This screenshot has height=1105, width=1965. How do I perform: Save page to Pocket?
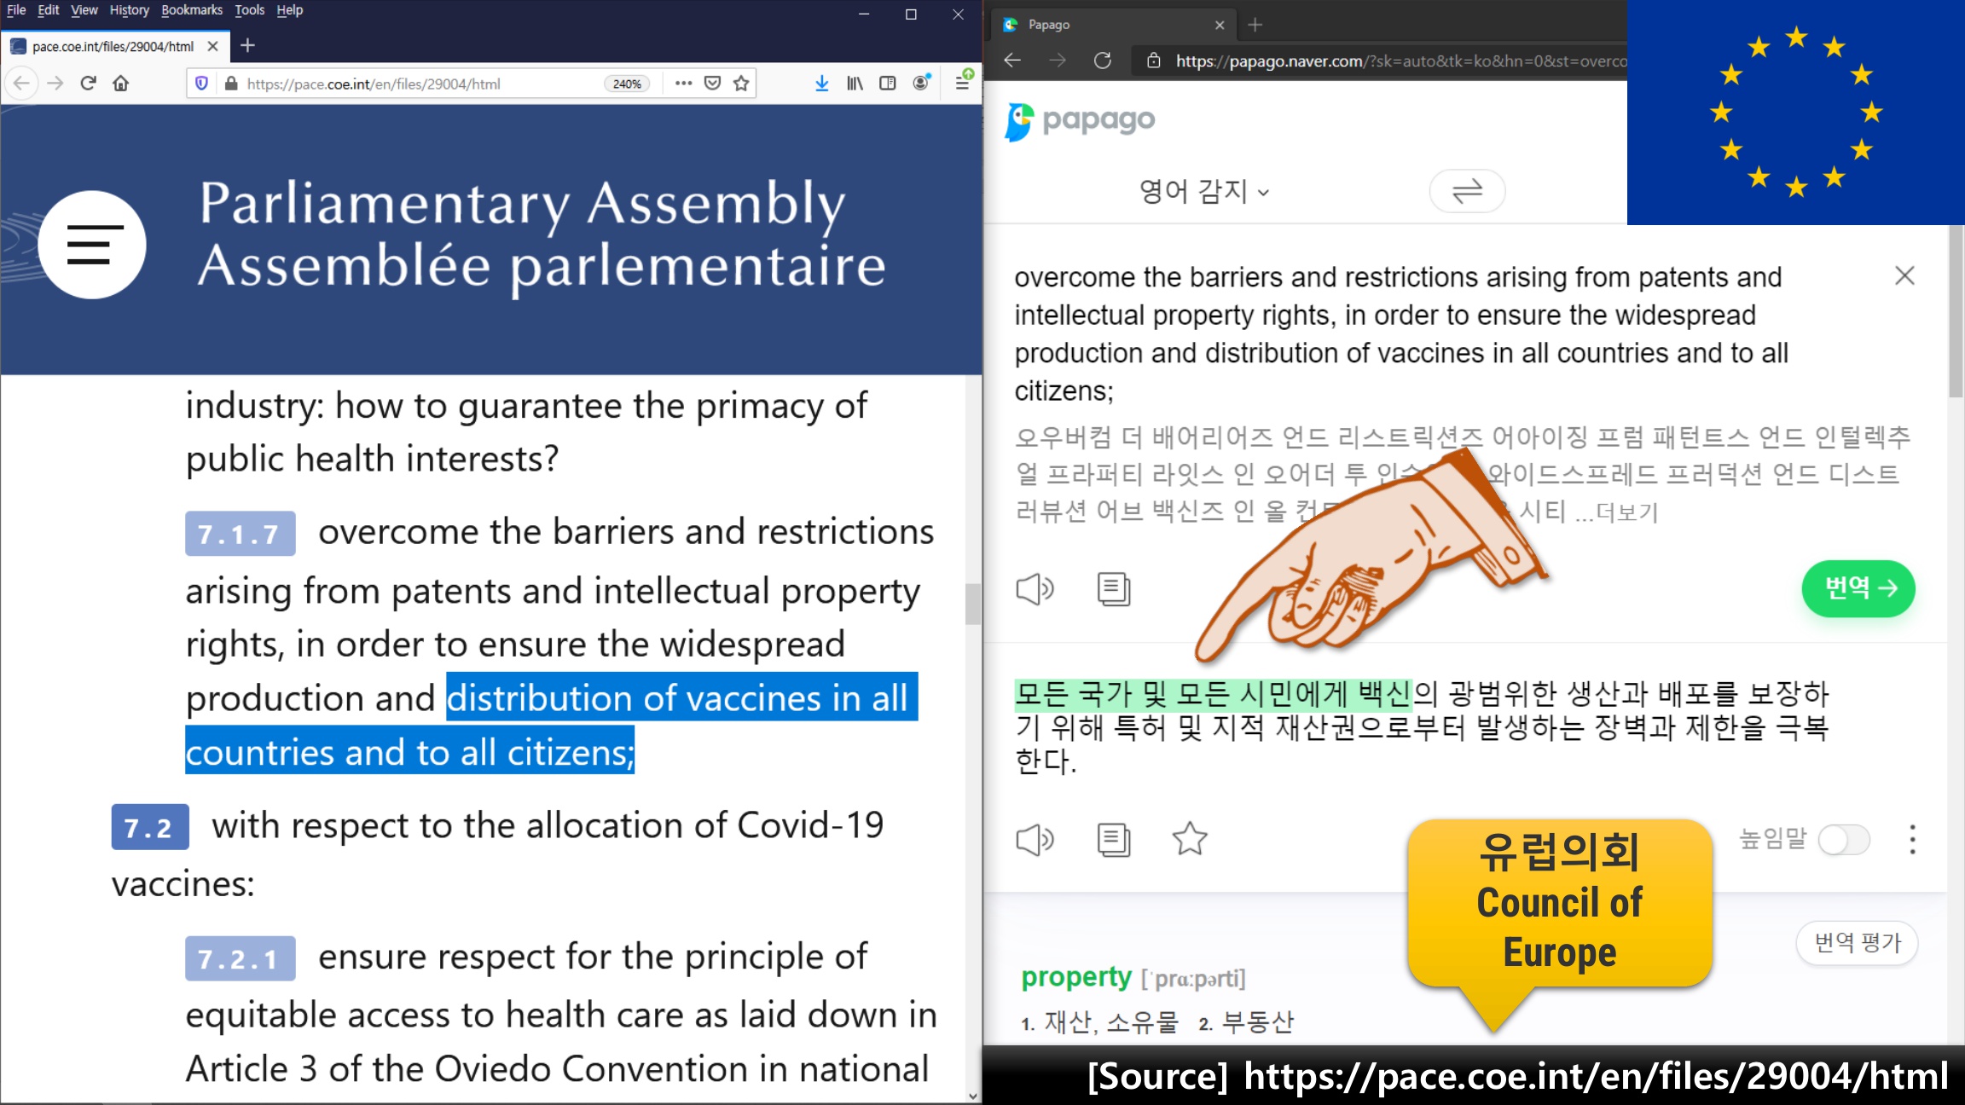pos(712,83)
